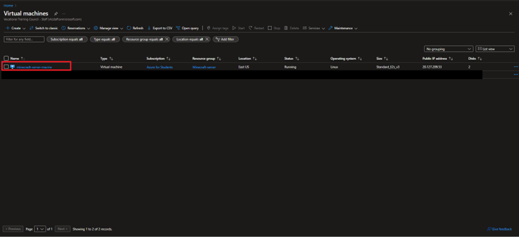Viewport: 519px width, 237px height.
Task: Sort by the Operating system column
Action: 346,59
